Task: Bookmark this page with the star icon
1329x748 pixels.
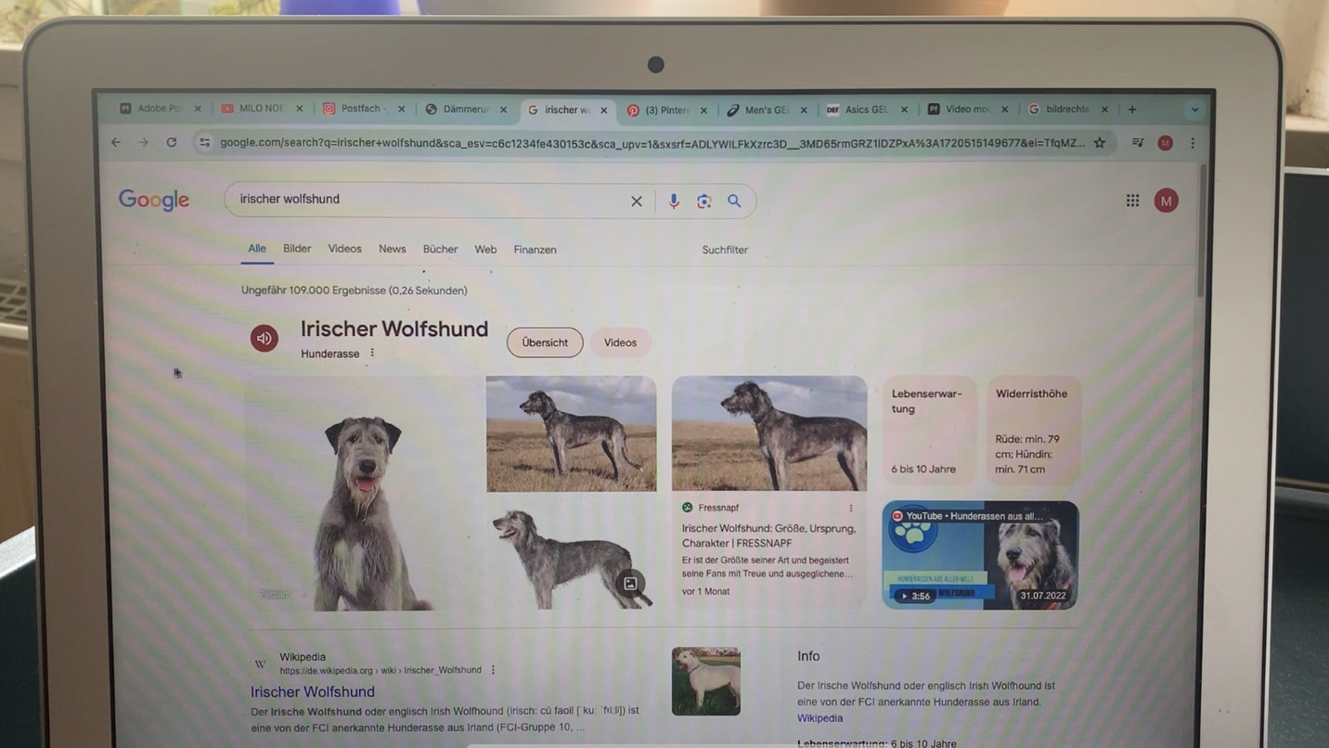Action: coord(1100,143)
